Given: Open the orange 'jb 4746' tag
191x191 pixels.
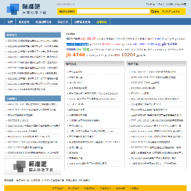Looking at the screenshot, I should coord(75,55).
